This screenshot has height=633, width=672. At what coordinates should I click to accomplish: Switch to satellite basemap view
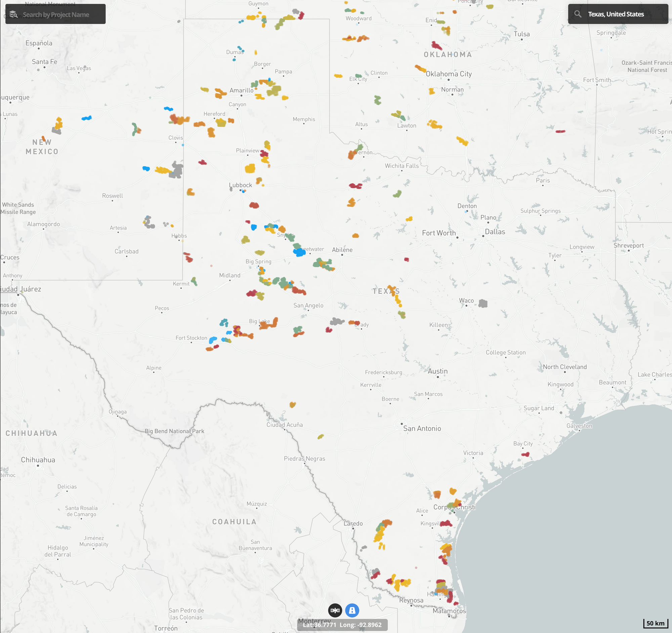coord(335,611)
